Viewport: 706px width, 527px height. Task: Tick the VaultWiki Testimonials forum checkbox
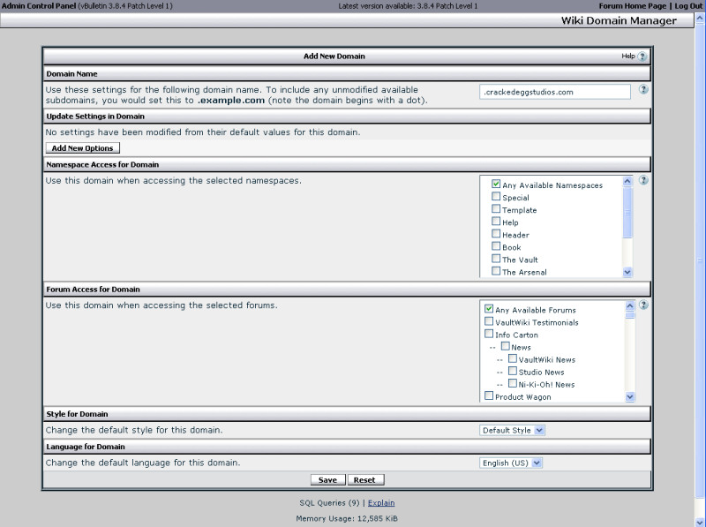489,322
